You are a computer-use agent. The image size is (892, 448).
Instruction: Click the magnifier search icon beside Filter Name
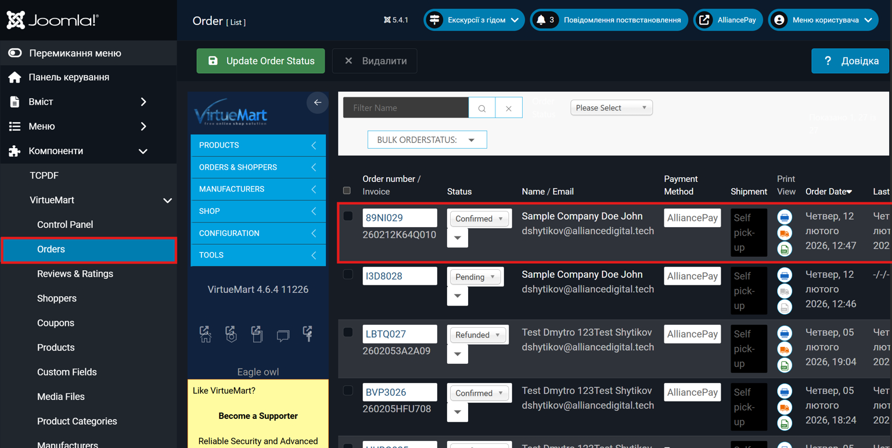click(482, 108)
